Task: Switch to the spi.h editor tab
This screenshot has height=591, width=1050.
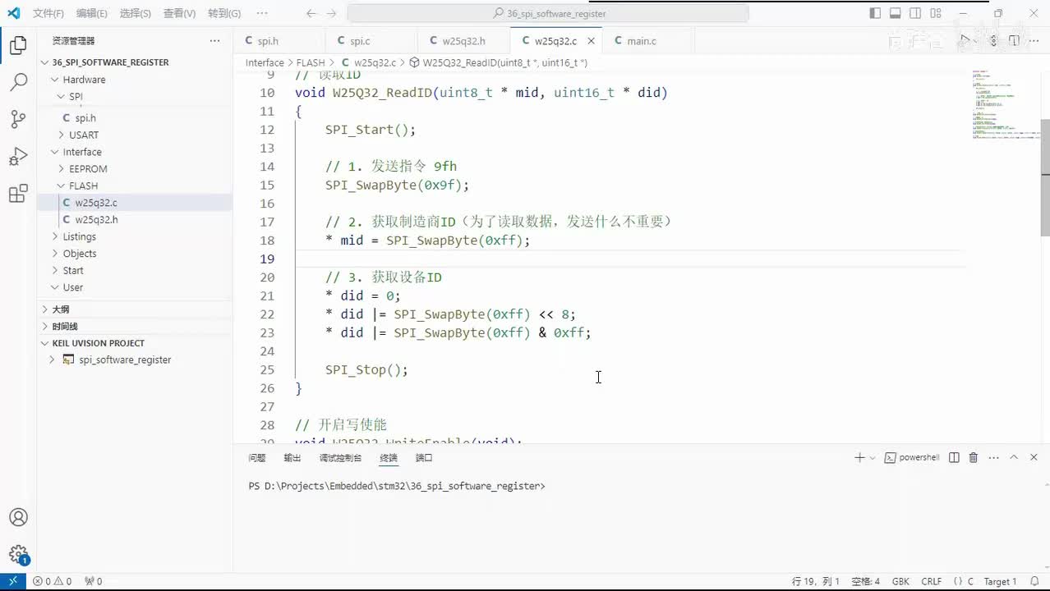Action: tap(268, 40)
